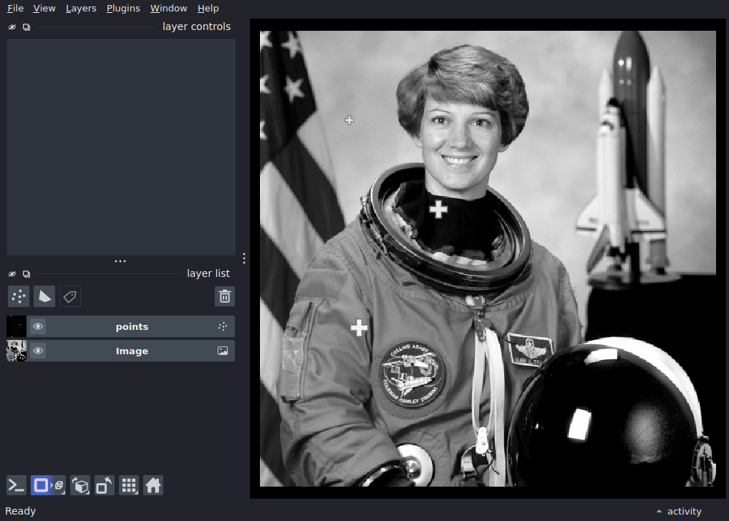The width and height of the screenshot is (729, 521).
Task: Roll dimensions with the cube icon
Action: point(80,486)
